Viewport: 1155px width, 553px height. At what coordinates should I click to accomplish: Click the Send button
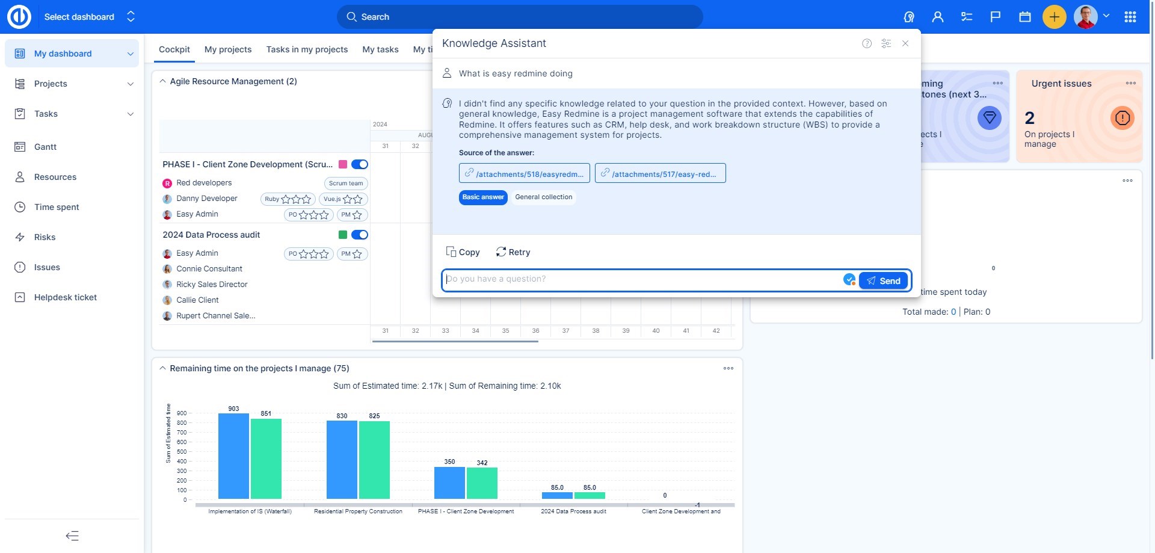tap(883, 280)
